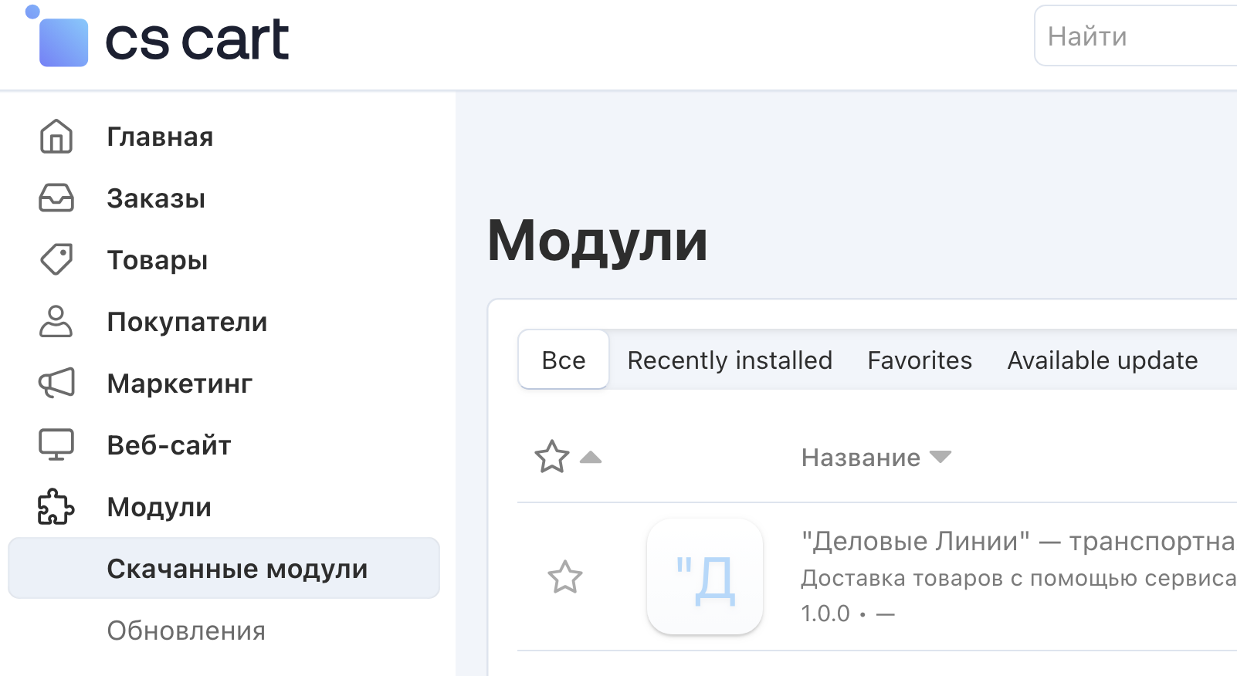Click the CS-Cart logo icon

[62, 40]
